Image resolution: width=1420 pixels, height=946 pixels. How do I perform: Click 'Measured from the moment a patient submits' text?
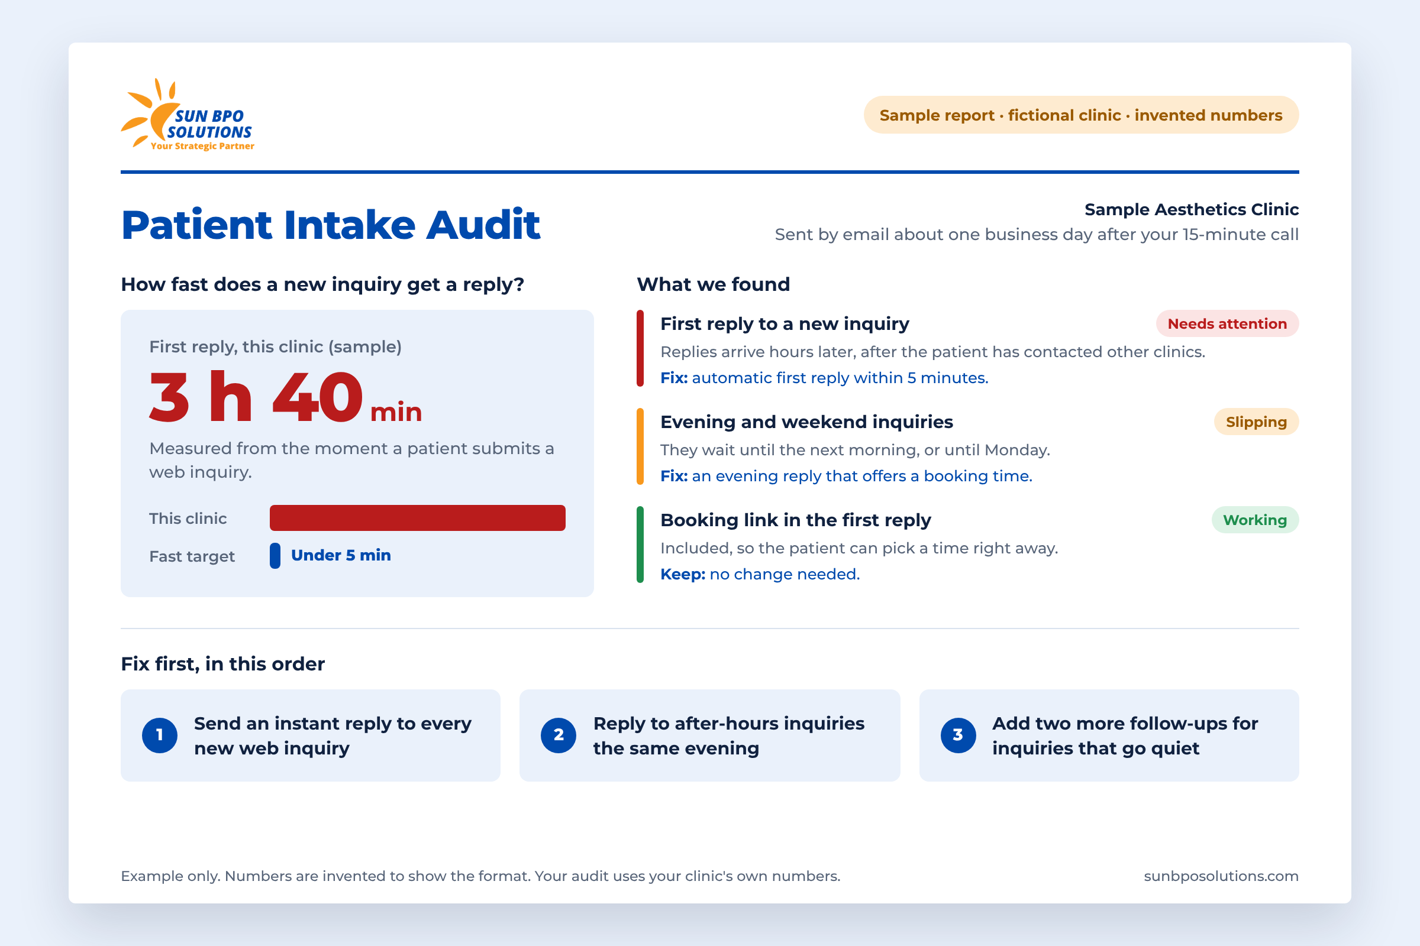(x=351, y=460)
